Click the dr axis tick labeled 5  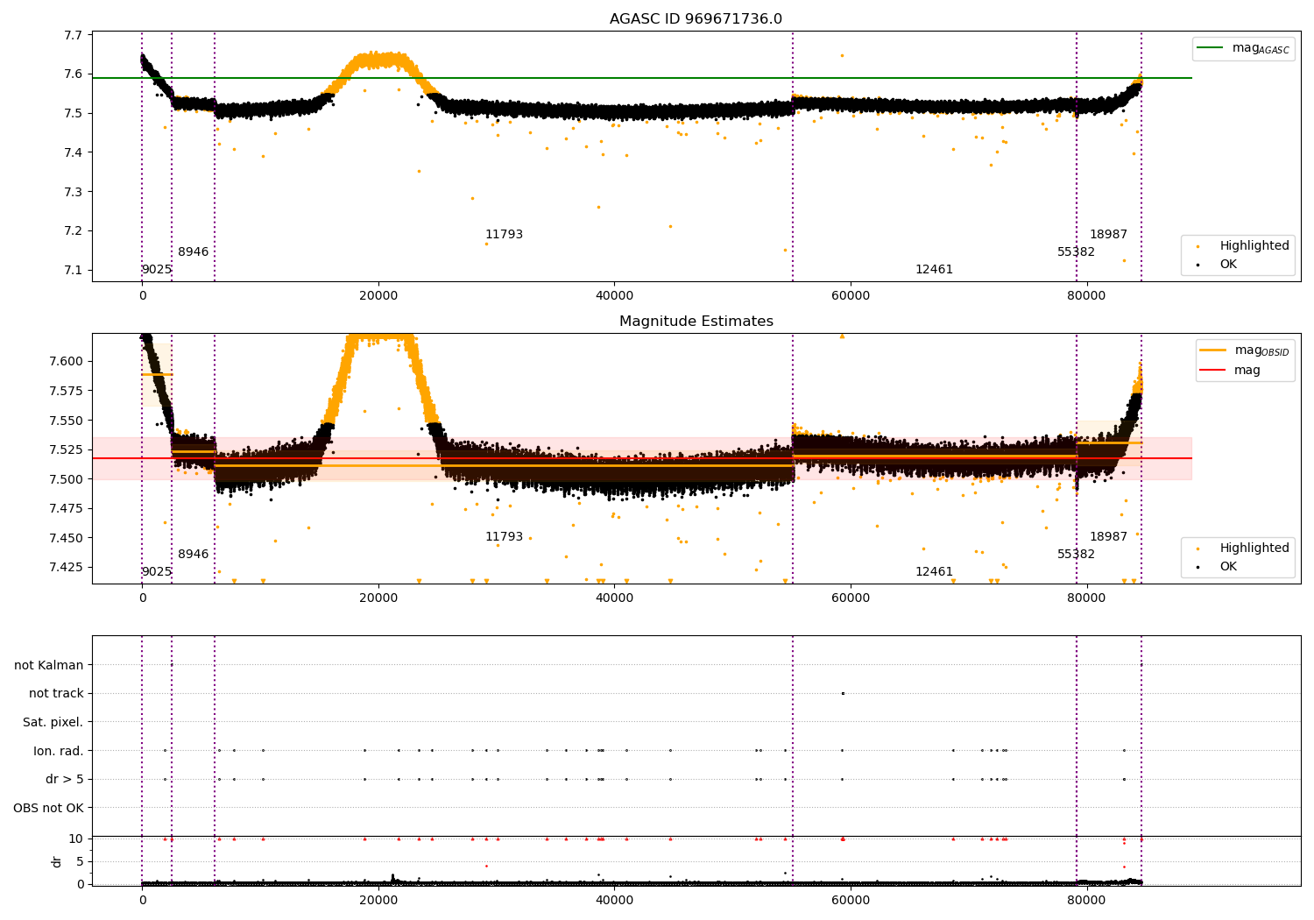pos(80,861)
